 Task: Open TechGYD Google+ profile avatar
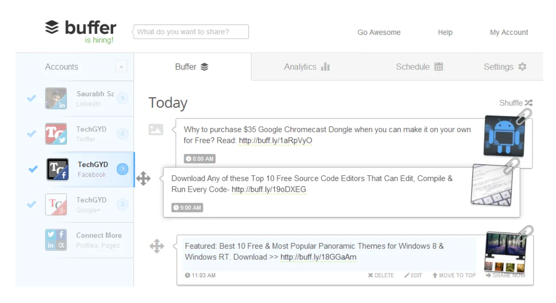[x=56, y=204]
